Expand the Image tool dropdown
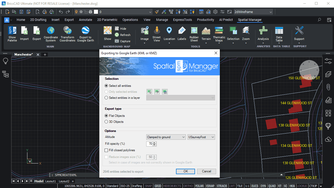The height and width of the screenshot is (188, 334). pos(144,43)
